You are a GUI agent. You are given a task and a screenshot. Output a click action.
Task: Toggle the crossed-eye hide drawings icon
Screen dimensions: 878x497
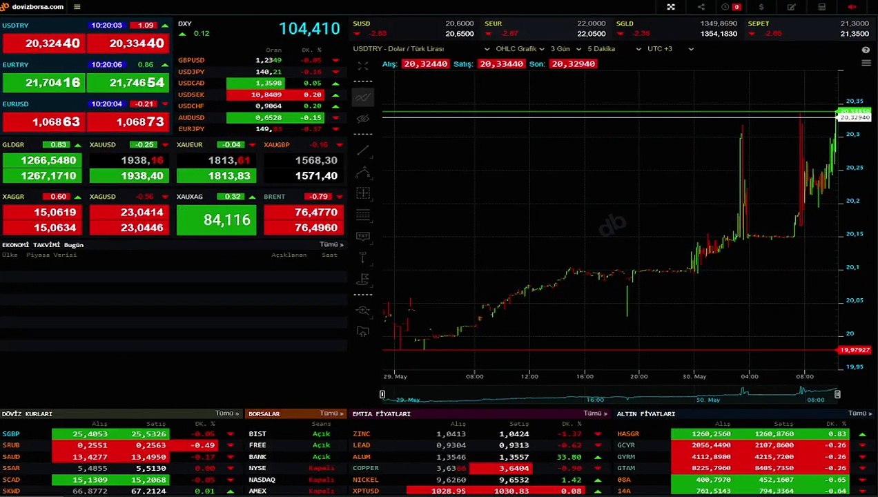(x=363, y=119)
